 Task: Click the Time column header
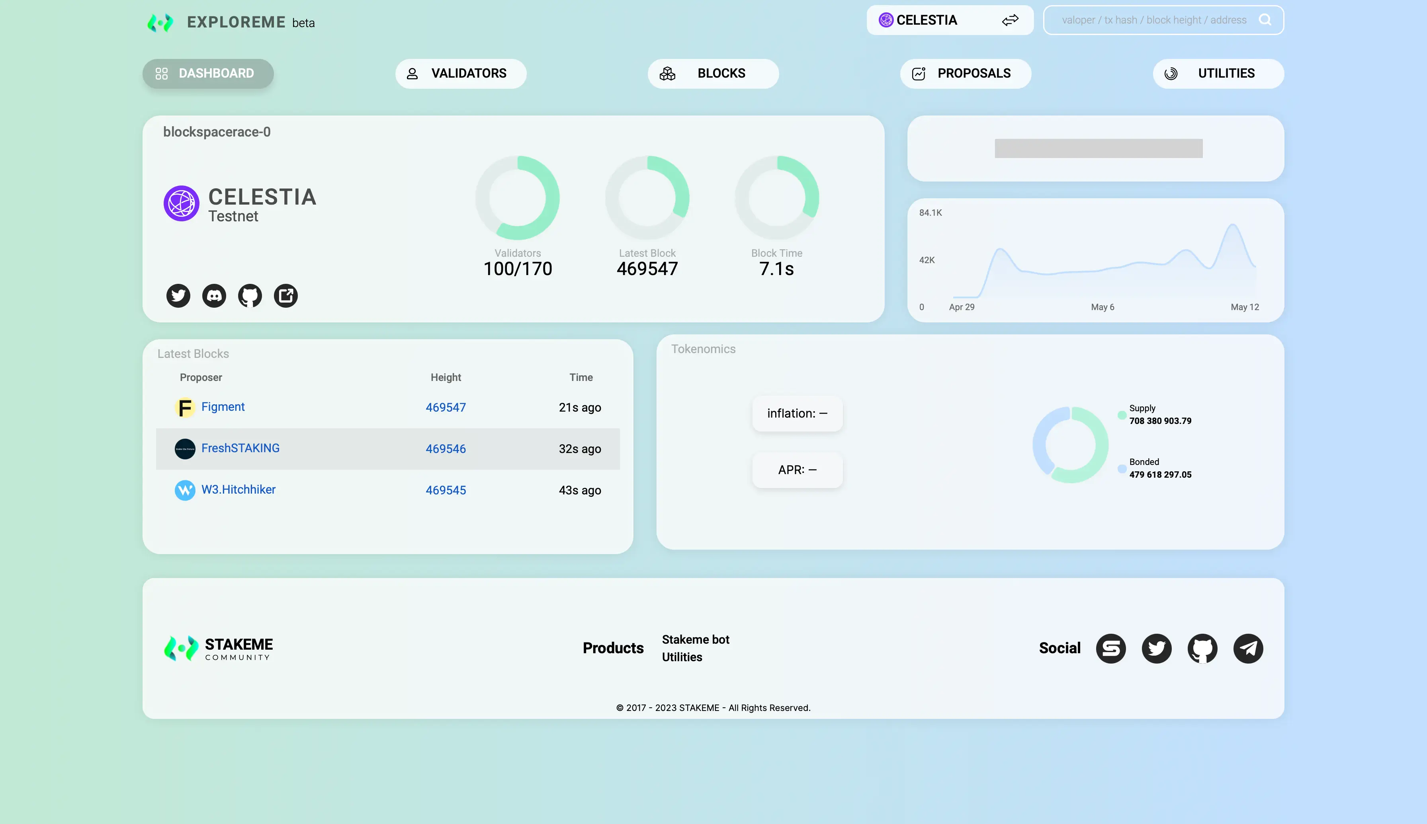(x=581, y=377)
